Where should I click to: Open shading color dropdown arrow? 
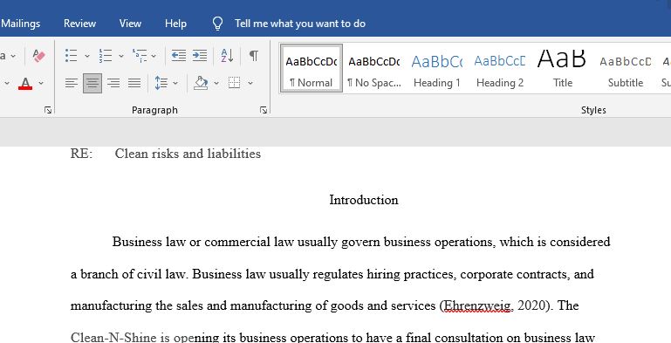pyautogui.click(x=216, y=84)
